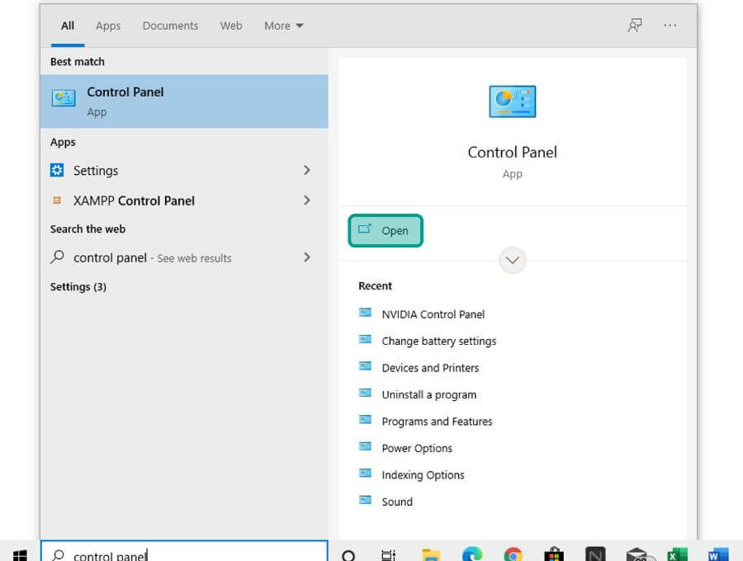Click the Indexing Options icon
This screenshot has height=561, width=743.
[x=365, y=473]
